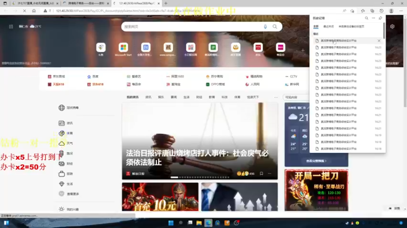Click the history panel scrollbar
Screen dimensions: 407x228
click(384, 30)
